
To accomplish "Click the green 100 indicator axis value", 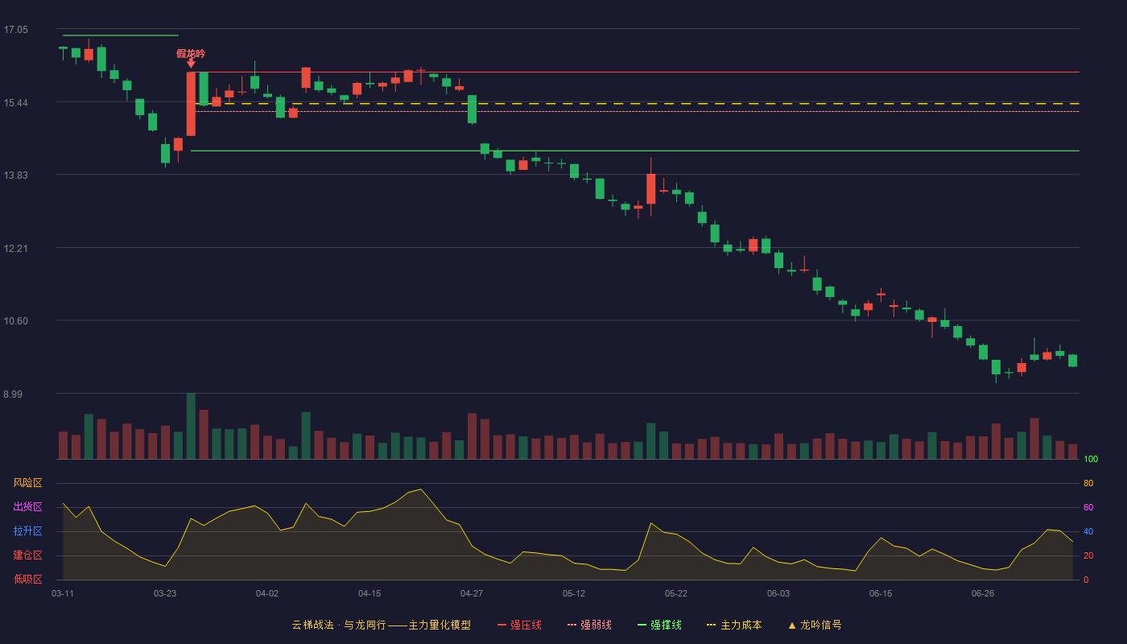I will coord(1091,460).
